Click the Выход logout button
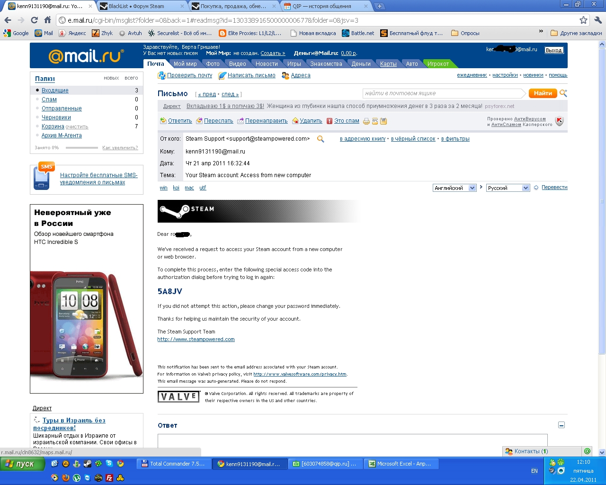The width and height of the screenshot is (606, 485). coord(553,50)
